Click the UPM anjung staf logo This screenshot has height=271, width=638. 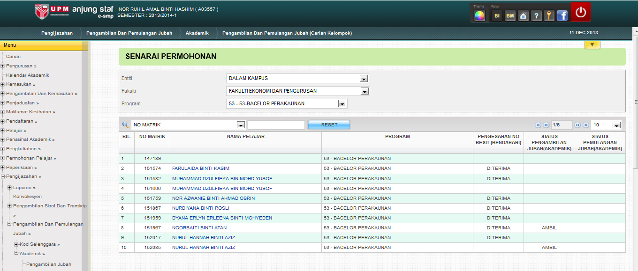pyautogui.click(x=74, y=12)
